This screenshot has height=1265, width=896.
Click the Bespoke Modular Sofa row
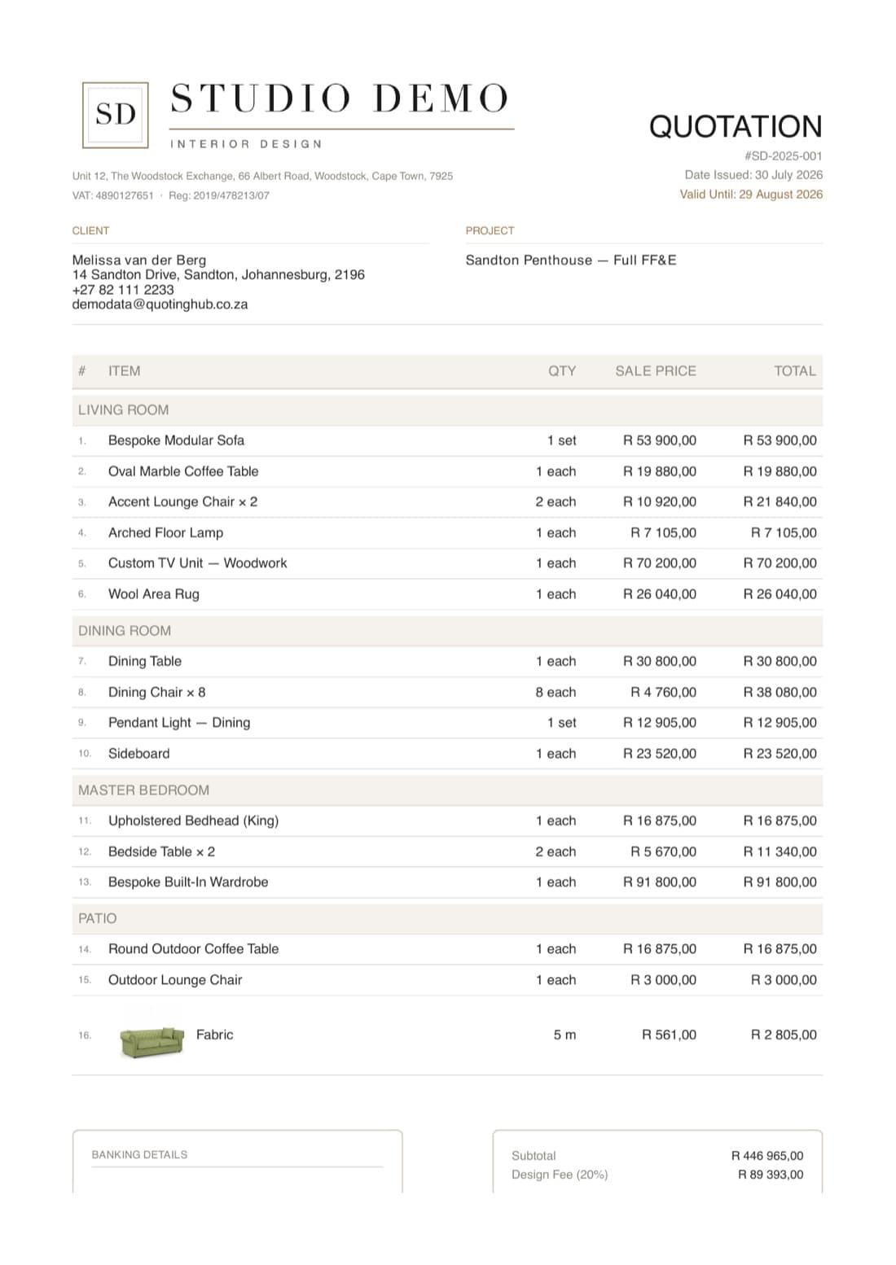point(447,440)
